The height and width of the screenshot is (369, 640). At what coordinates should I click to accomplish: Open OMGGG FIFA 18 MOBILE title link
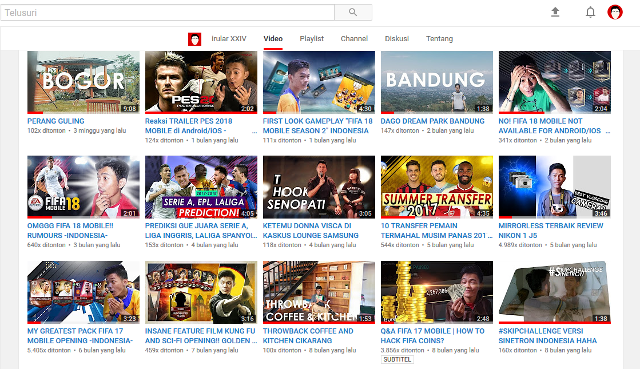(x=70, y=231)
